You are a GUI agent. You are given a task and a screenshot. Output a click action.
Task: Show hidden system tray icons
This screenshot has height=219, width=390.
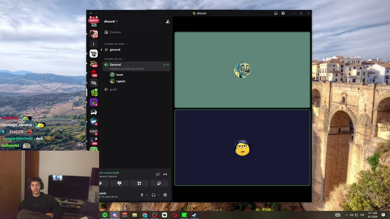point(346,215)
